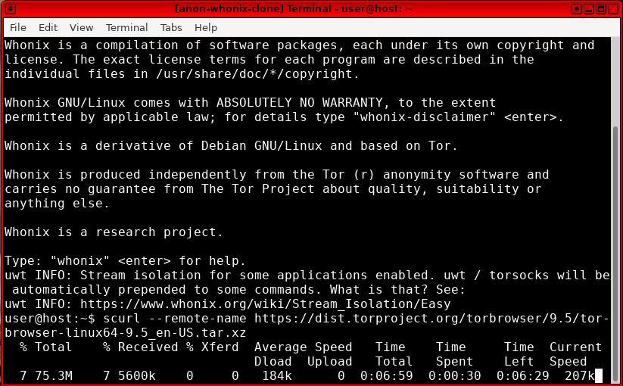Open the Terminal menu

[x=126, y=27]
